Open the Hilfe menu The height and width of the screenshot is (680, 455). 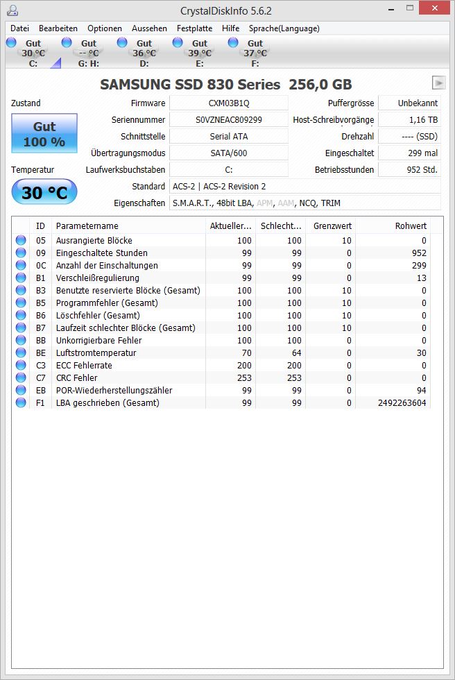(x=230, y=28)
